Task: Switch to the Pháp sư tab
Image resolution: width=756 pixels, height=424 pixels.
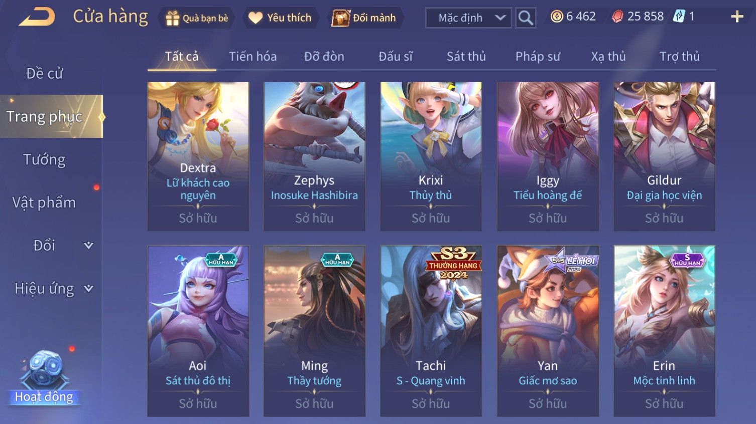Action: click(x=538, y=56)
